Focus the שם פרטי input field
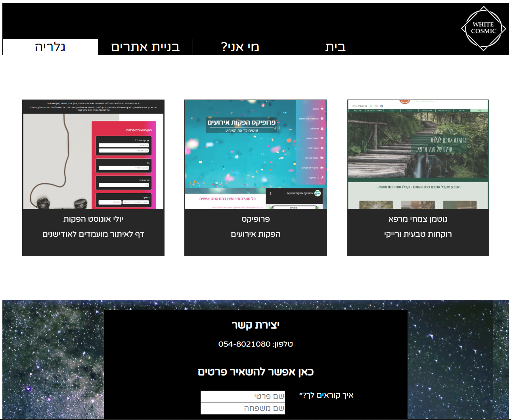The width and height of the screenshot is (511, 420). [x=243, y=397]
